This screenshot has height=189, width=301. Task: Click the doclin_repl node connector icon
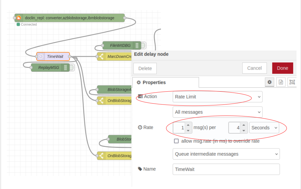click(x=19, y=18)
